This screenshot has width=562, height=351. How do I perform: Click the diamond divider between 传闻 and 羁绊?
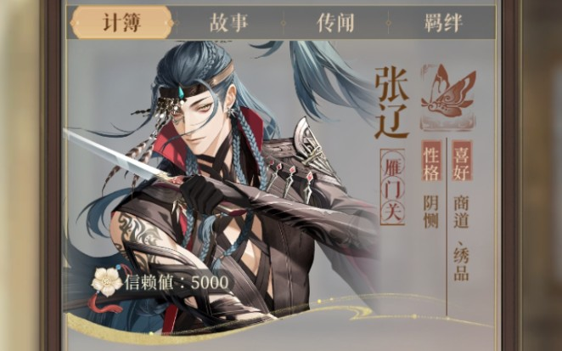[x=389, y=23]
